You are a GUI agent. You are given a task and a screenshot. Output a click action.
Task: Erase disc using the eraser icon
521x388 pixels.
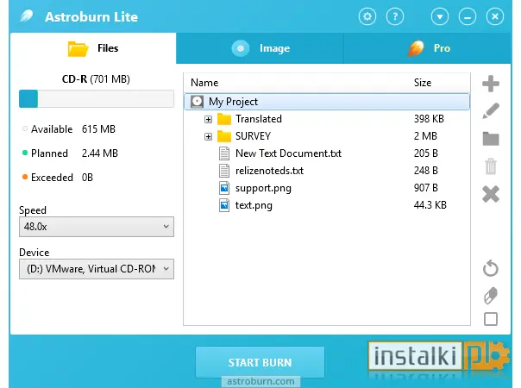[x=491, y=296]
